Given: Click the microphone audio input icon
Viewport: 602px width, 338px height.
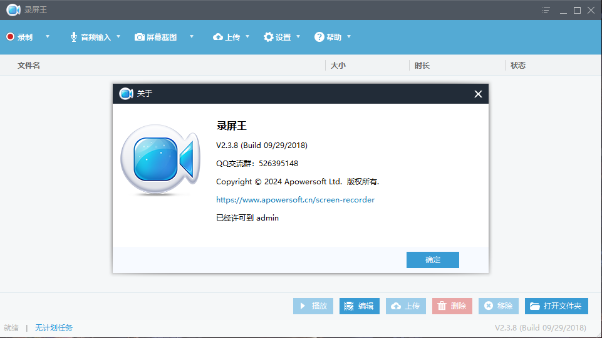Looking at the screenshot, I should click(x=73, y=37).
